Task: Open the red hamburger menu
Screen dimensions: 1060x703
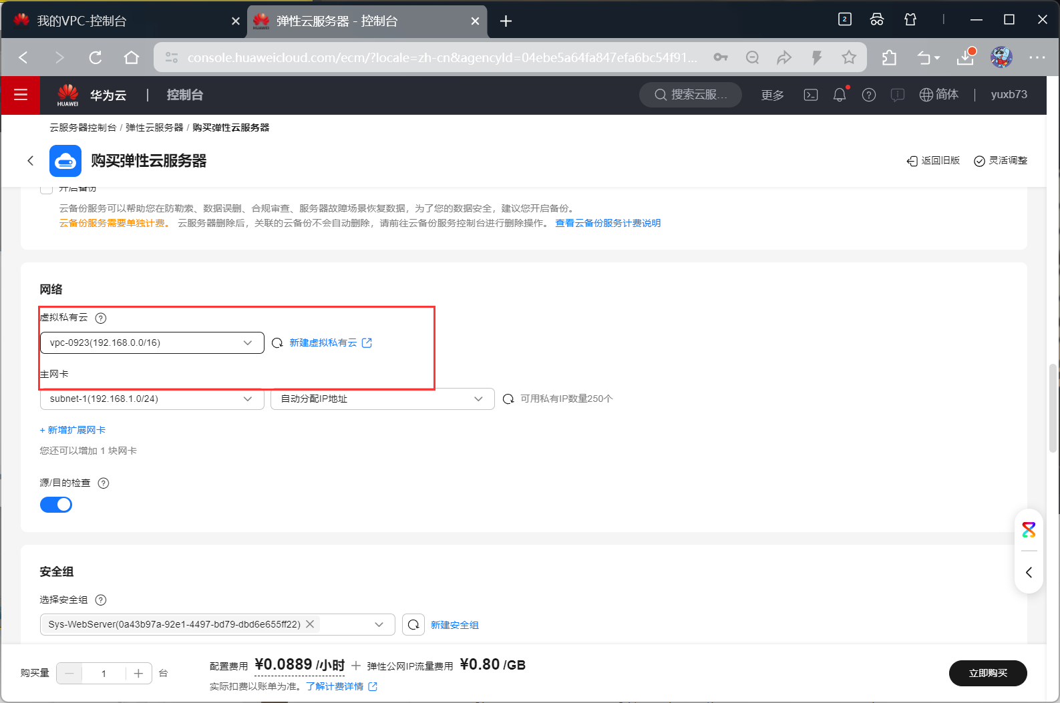Action: [21, 95]
